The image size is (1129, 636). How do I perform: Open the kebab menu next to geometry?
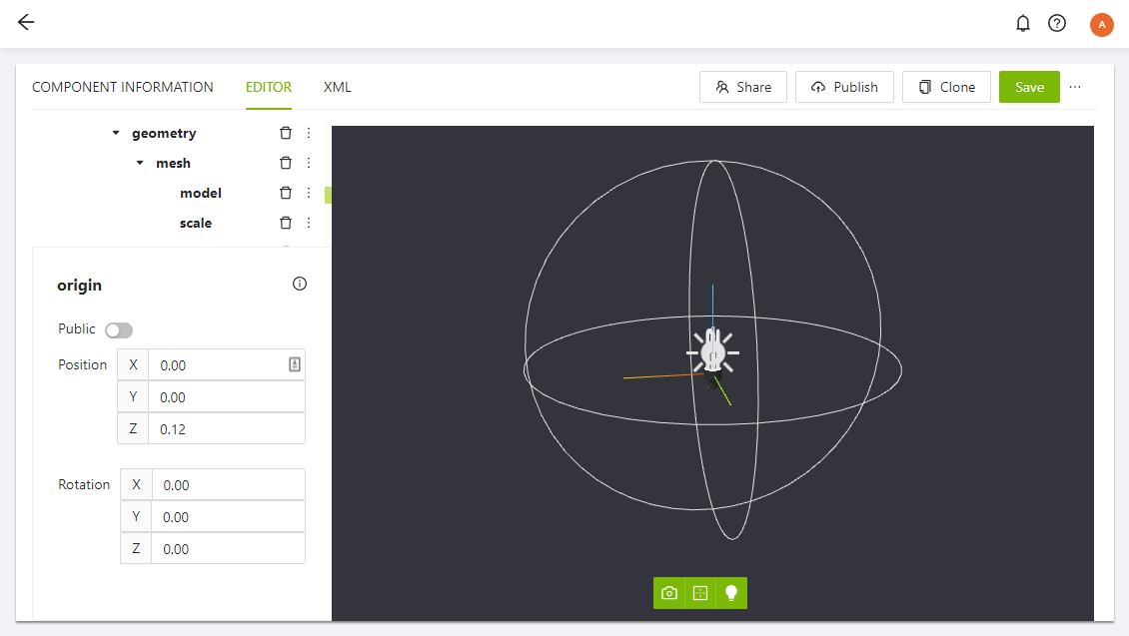click(309, 133)
